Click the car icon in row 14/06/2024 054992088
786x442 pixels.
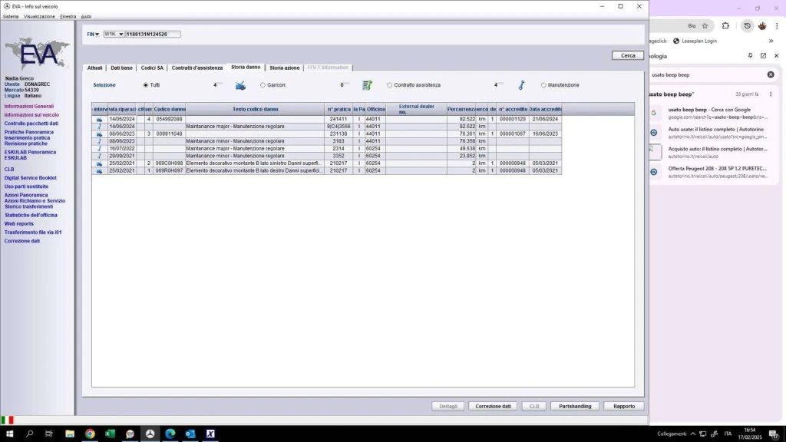click(99, 119)
